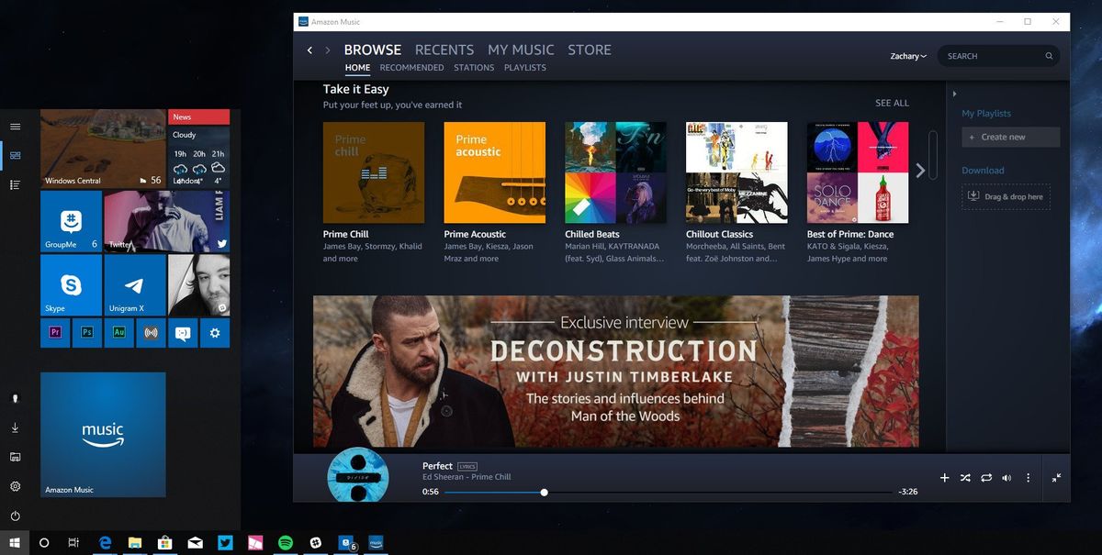Open the drag and drop download area
Viewport: 1102px width, 555px height.
click(x=1006, y=196)
